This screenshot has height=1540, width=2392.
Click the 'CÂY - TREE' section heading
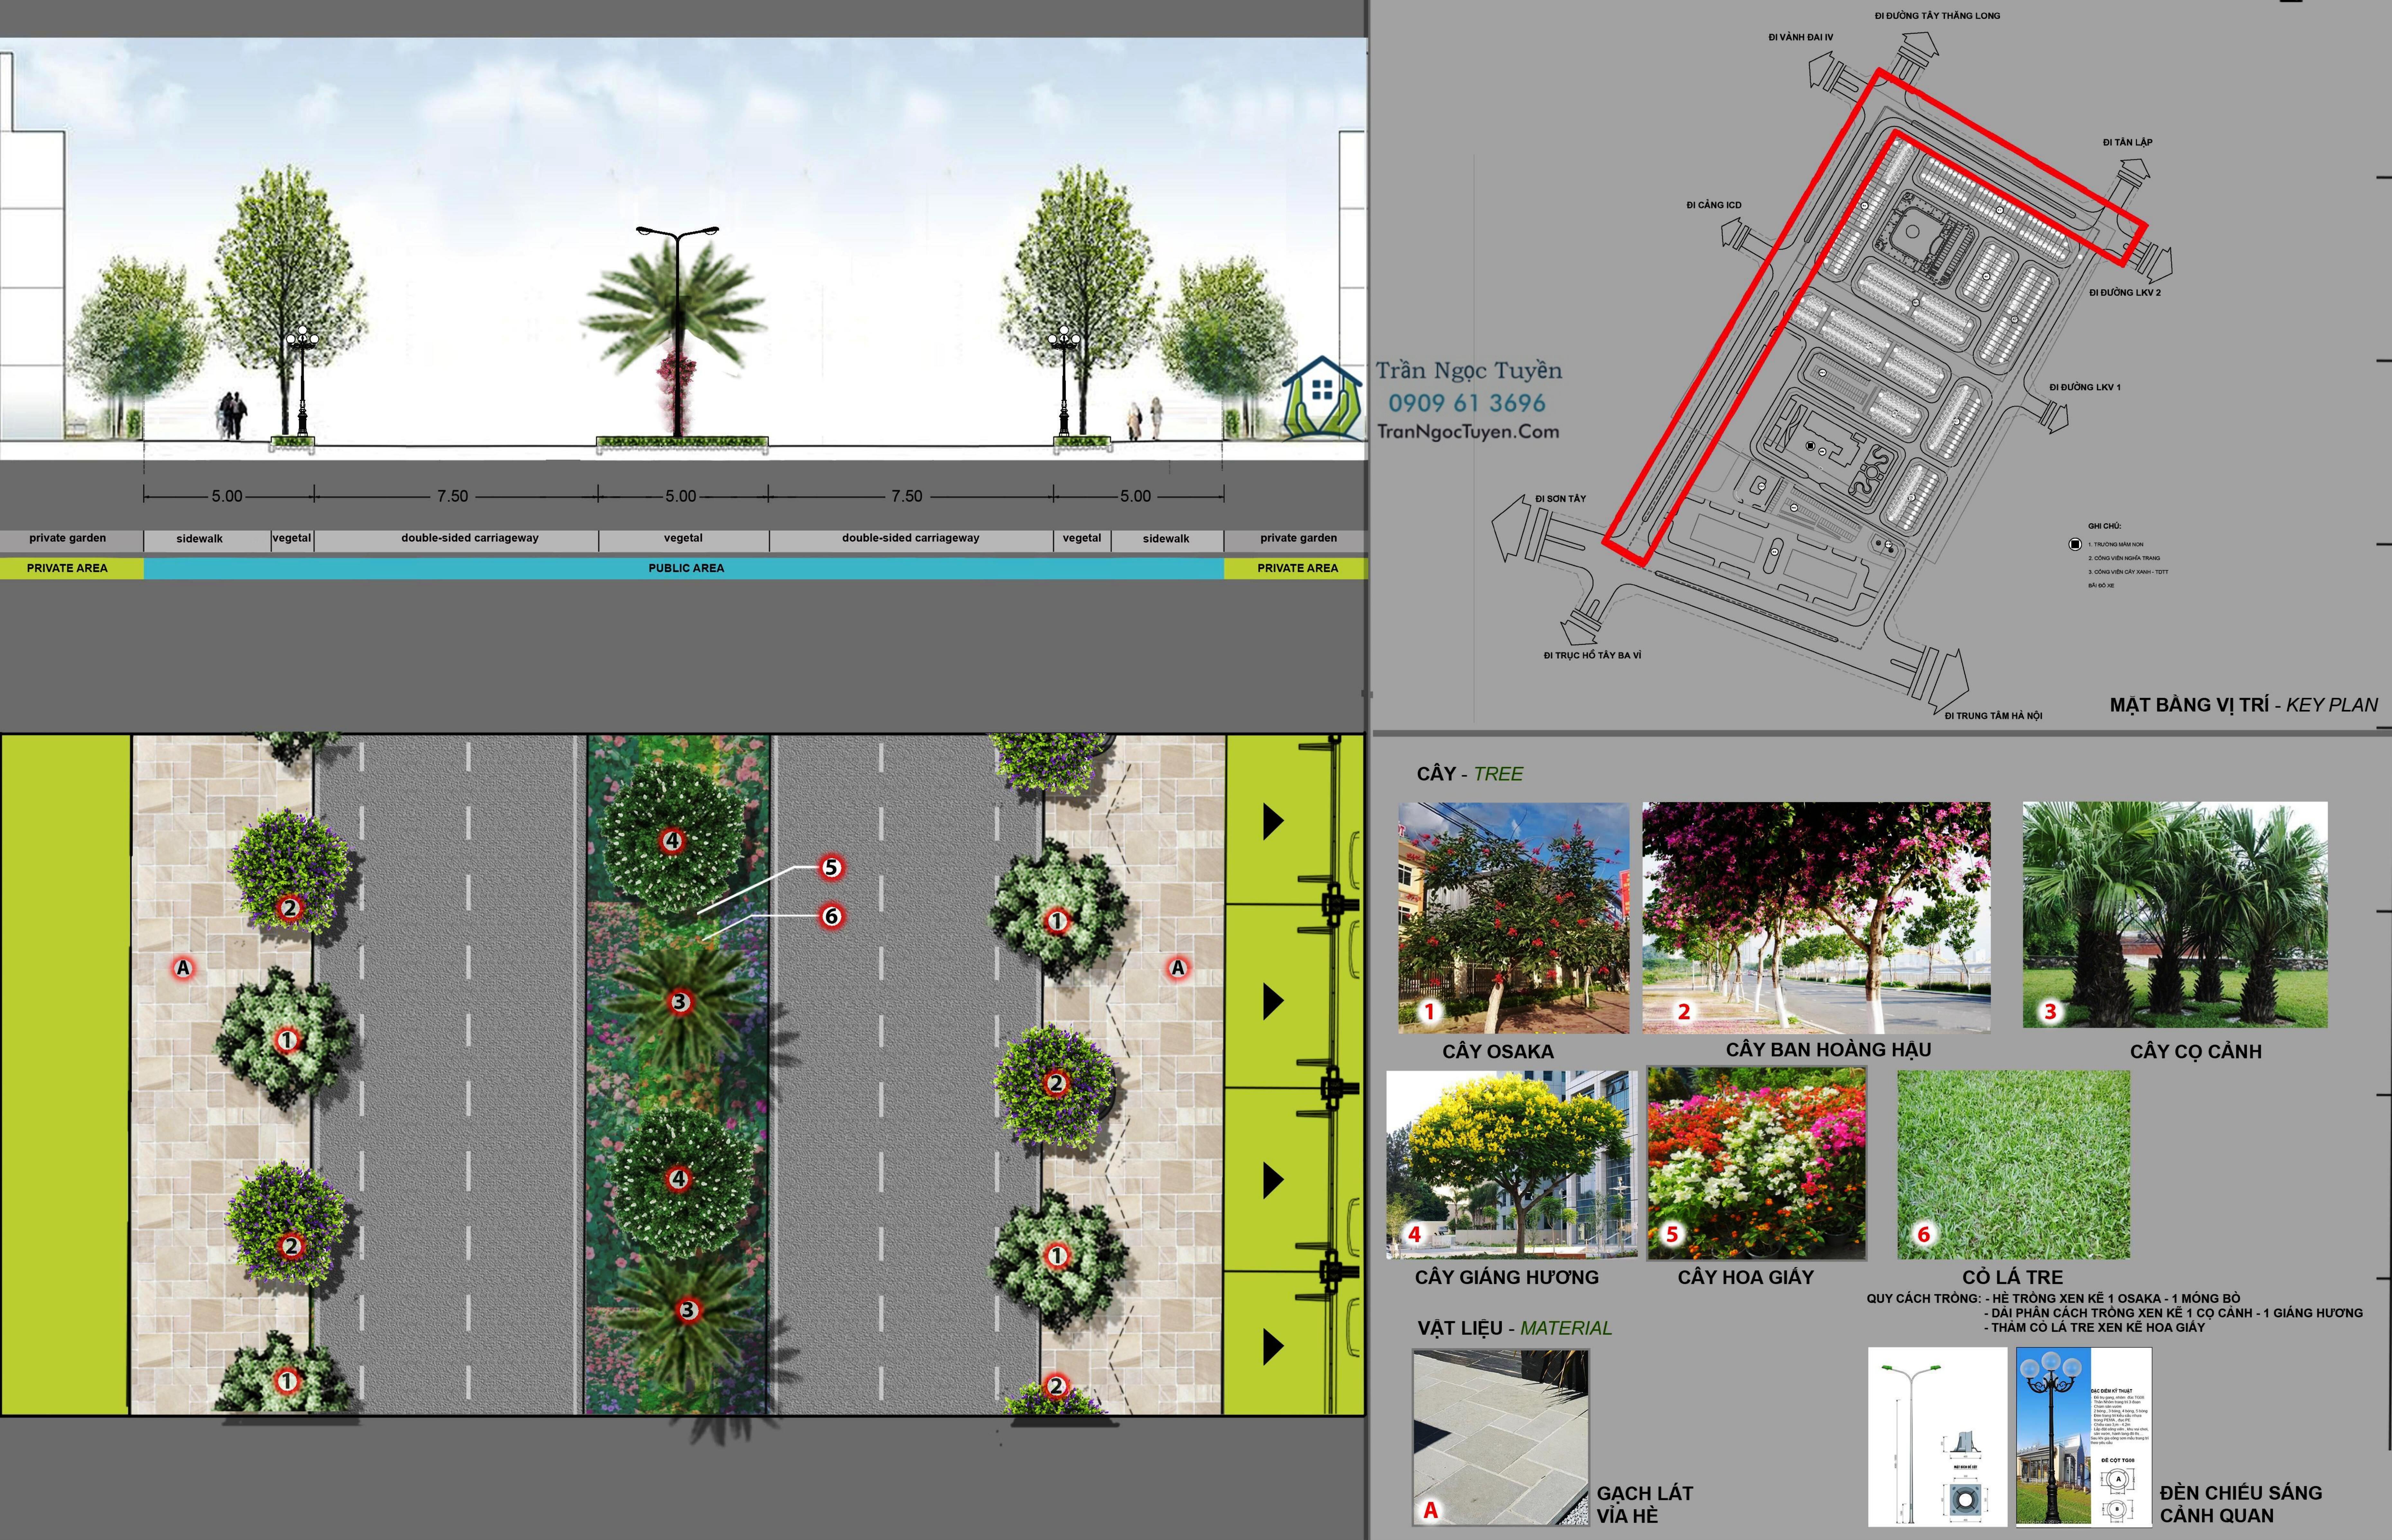1470,774
